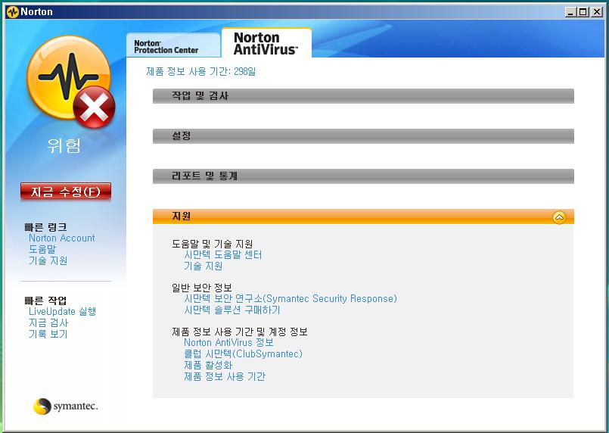
Task: Open Symantec Security Response link
Action: point(291,298)
